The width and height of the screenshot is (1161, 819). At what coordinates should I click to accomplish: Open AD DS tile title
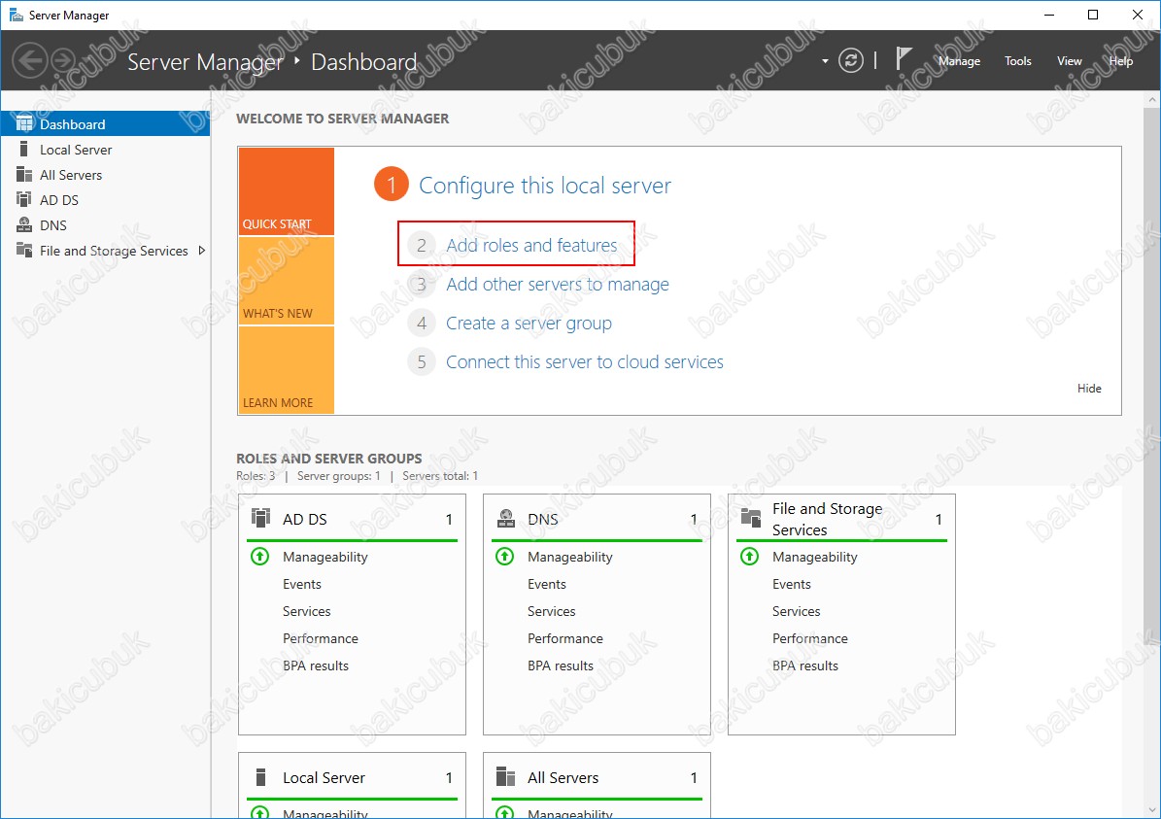[x=304, y=519]
